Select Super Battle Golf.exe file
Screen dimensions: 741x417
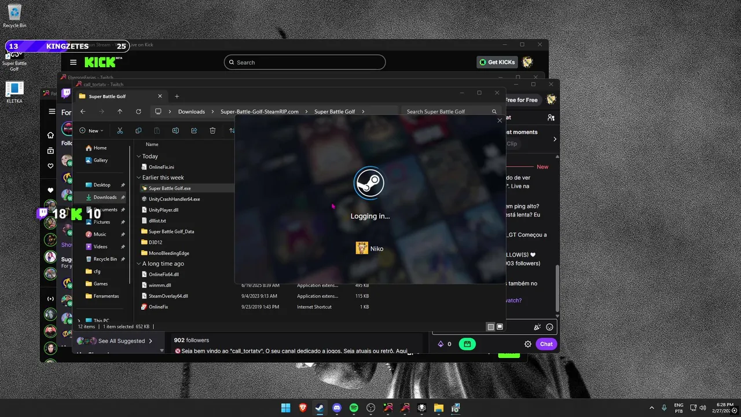tap(170, 188)
